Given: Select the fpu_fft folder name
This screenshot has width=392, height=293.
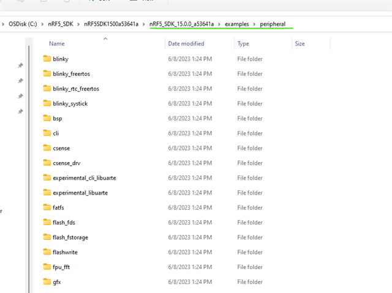Looking at the screenshot, I should [x=61, y=267].
